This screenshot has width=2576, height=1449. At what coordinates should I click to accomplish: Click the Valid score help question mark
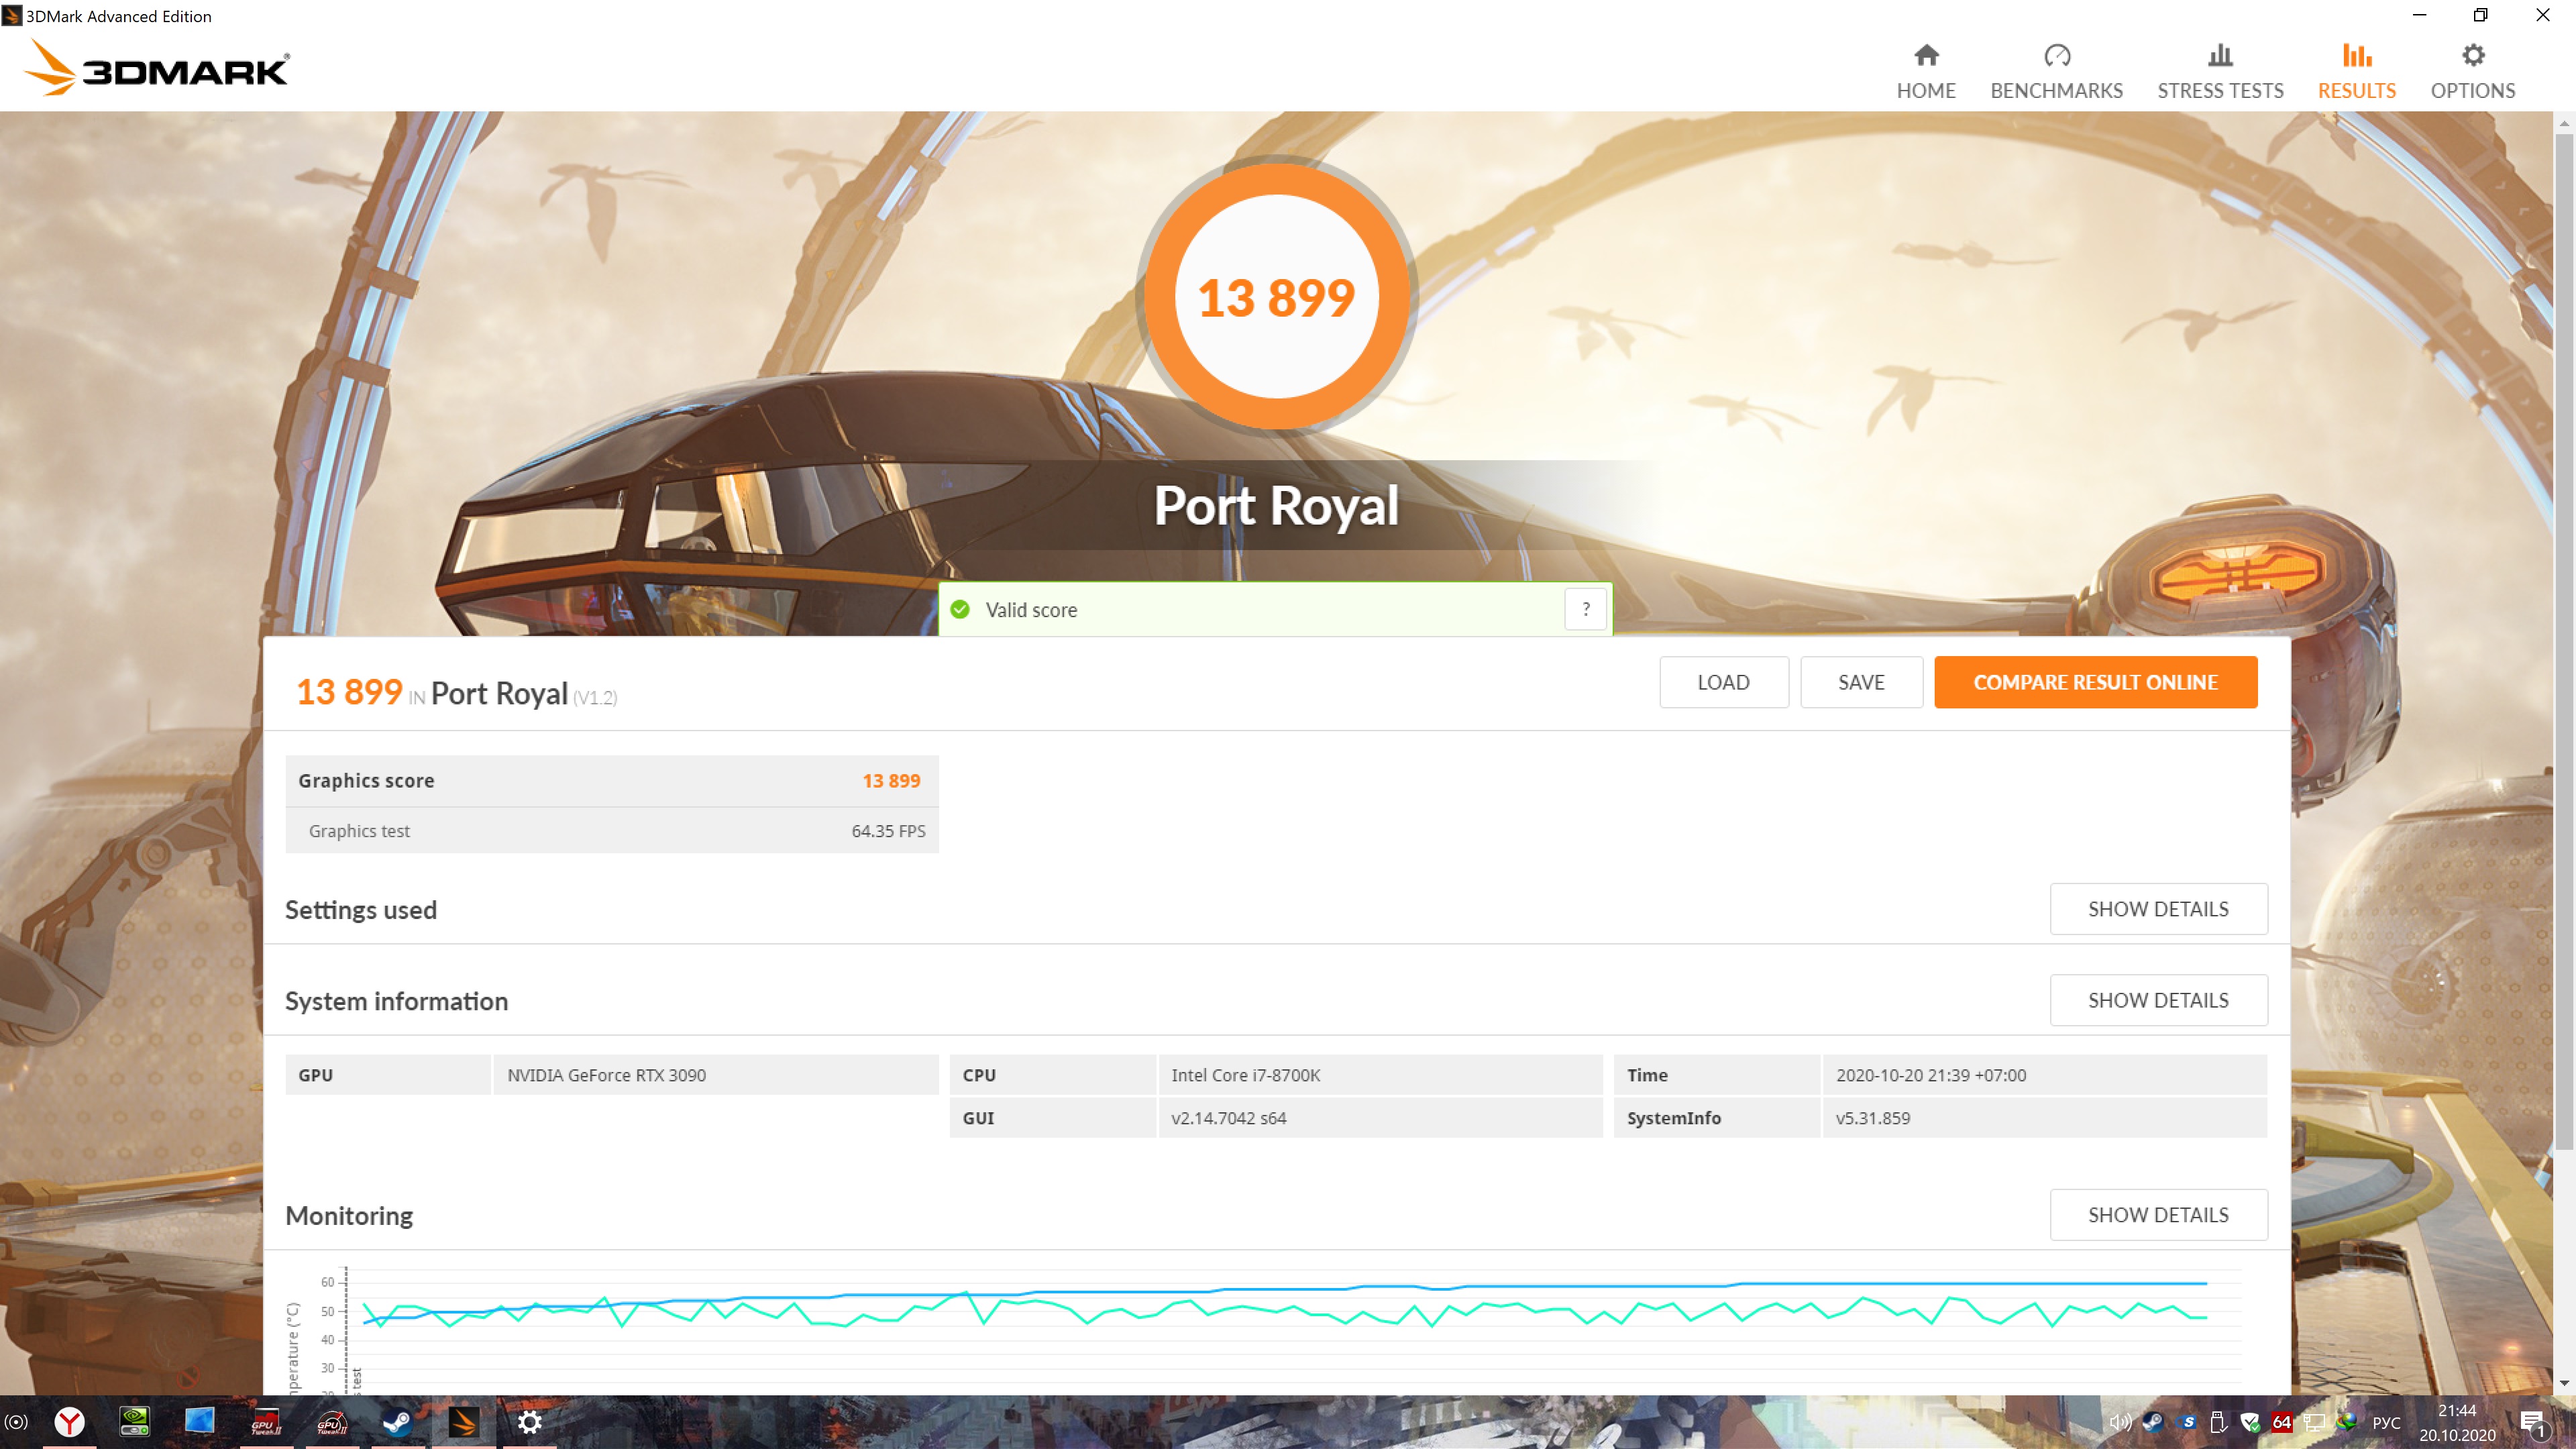(1585, 609)
